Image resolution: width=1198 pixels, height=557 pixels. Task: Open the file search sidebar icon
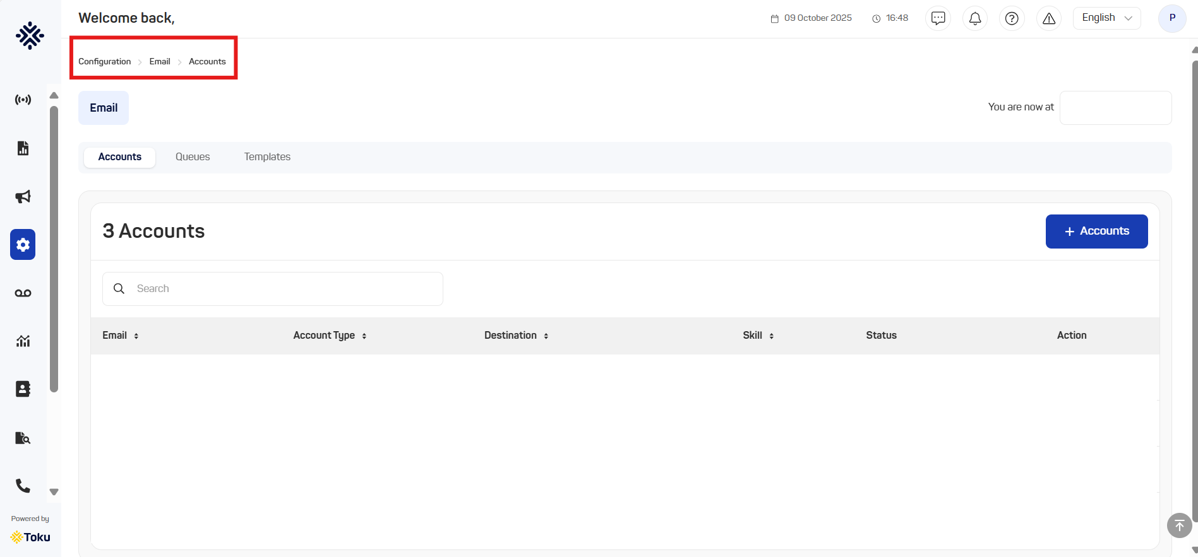pyautogui.click(x=23, y=438)
